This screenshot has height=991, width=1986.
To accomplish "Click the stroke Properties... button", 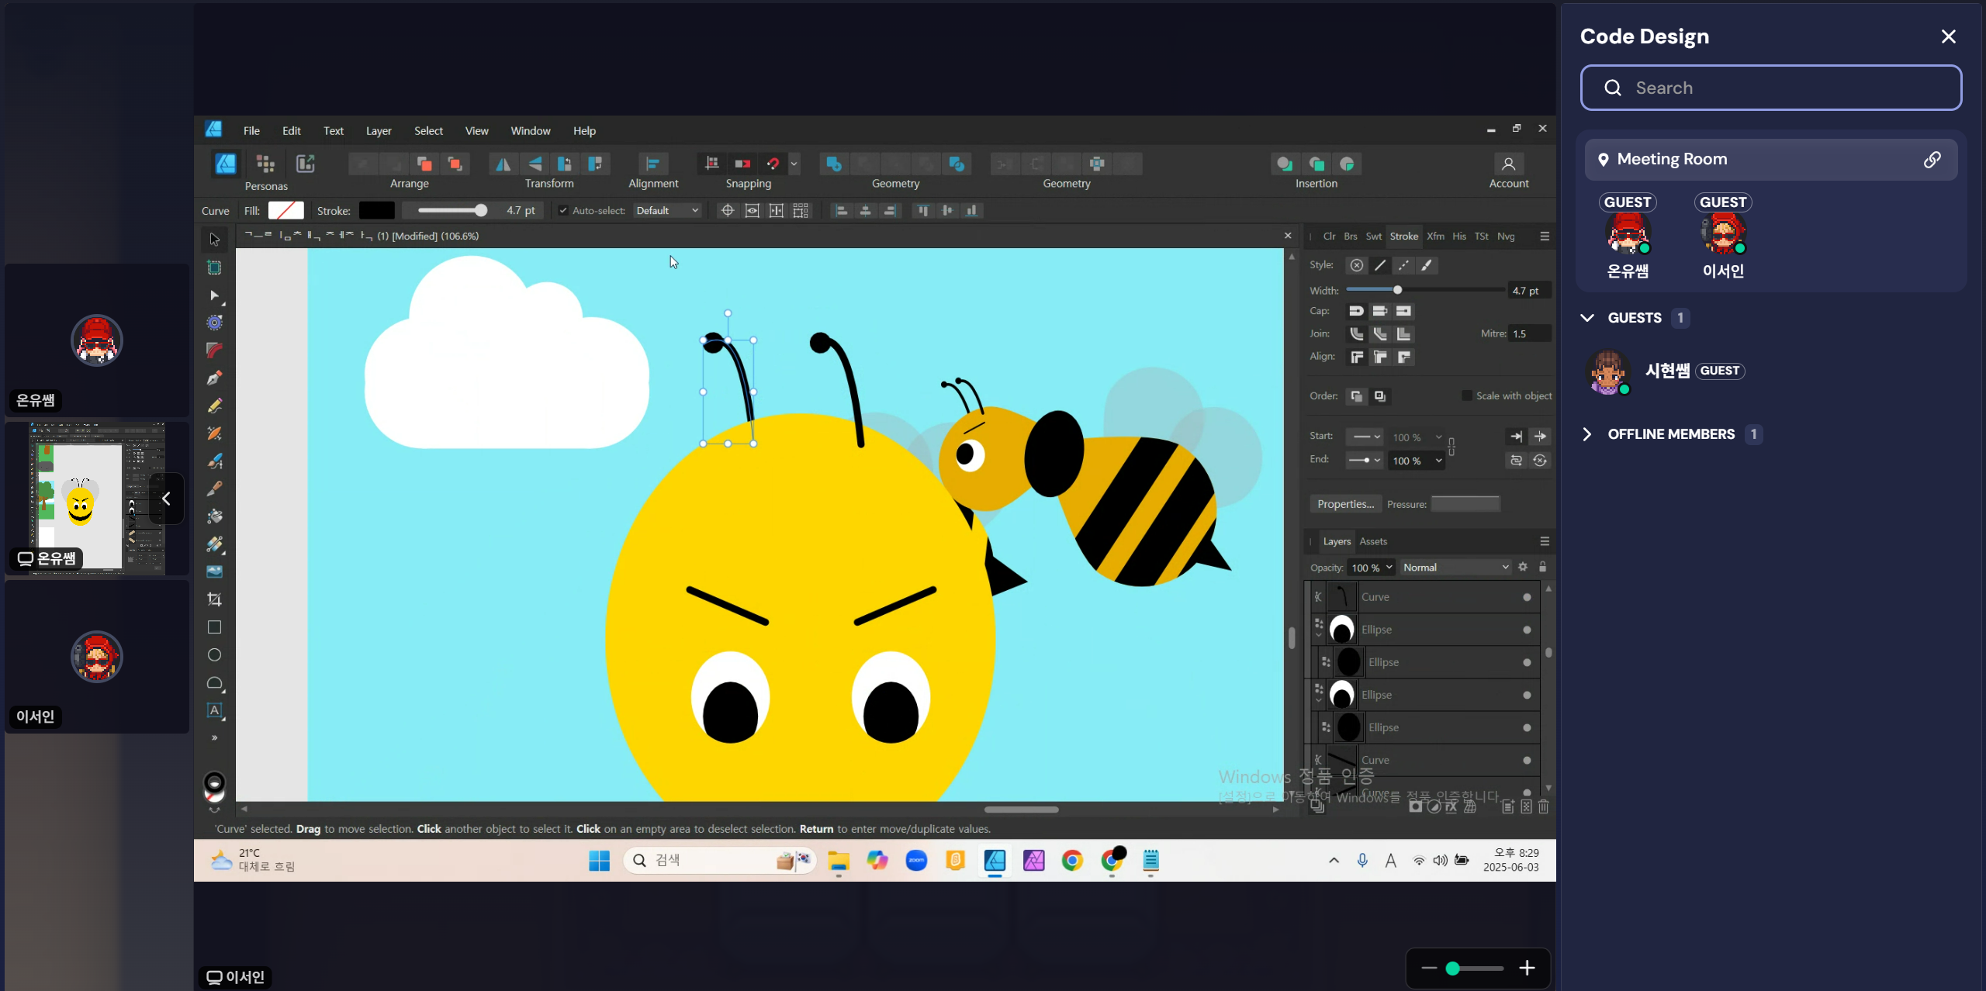I will pos(1345,504).
